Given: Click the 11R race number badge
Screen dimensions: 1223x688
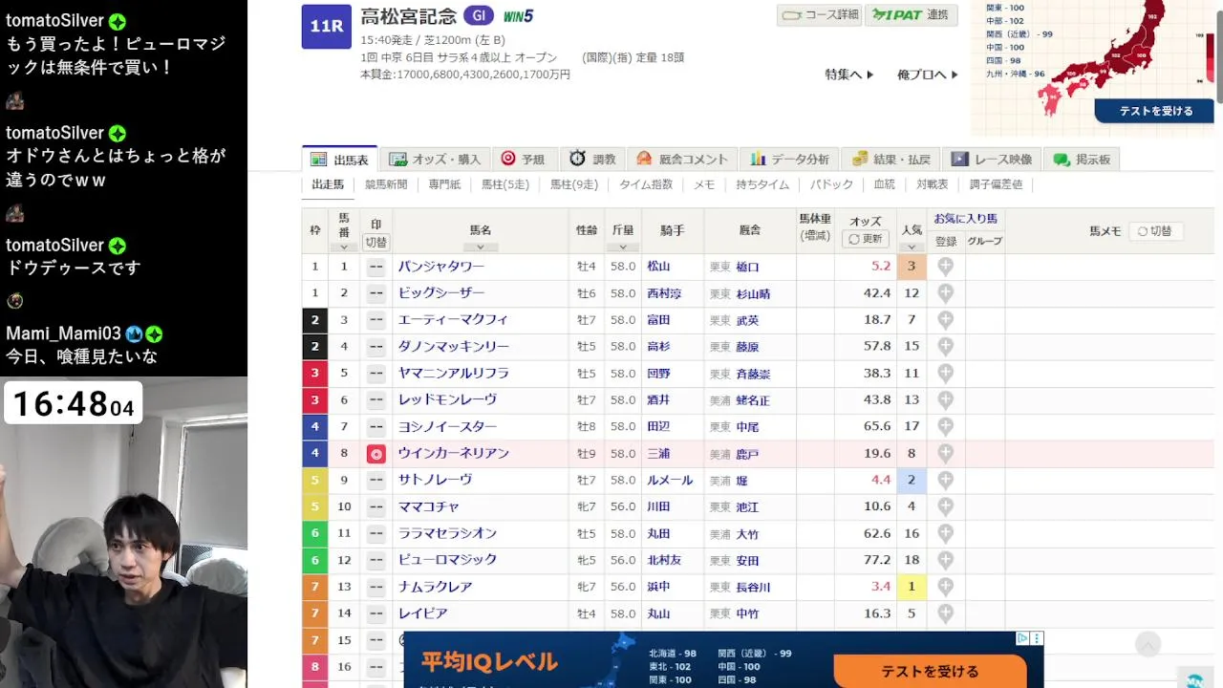Looking at the screenshot, I should tap(327, 27).
